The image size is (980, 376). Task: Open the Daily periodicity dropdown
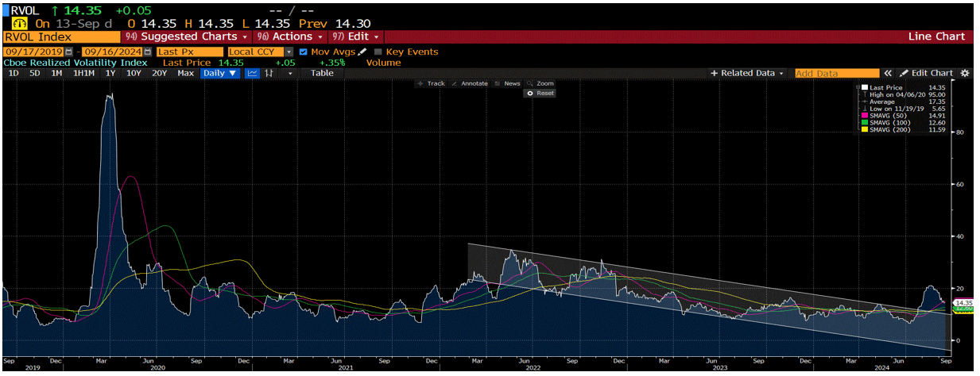[x=220, y=73]
